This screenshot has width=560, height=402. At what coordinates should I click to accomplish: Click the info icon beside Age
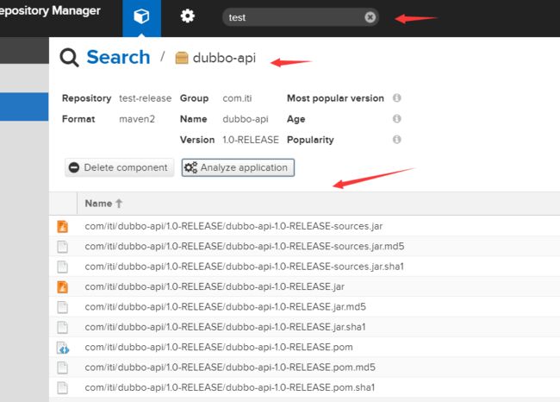[x=396, y=118]
